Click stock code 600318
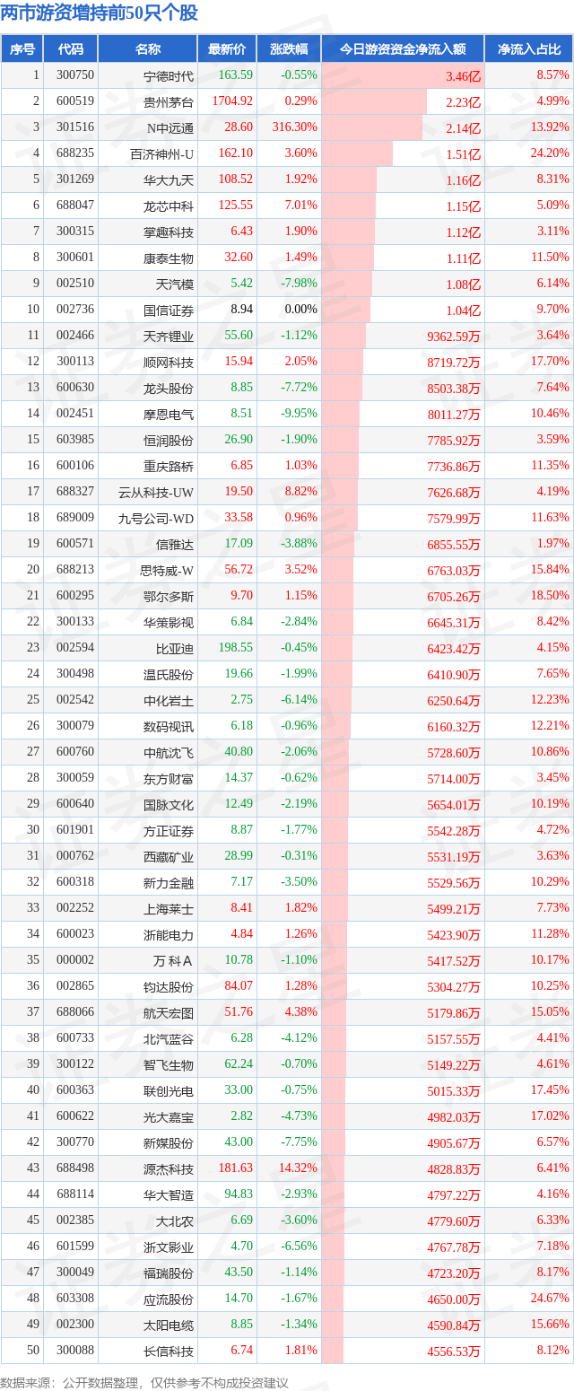The image size is (574, 1391). point(75,882)
